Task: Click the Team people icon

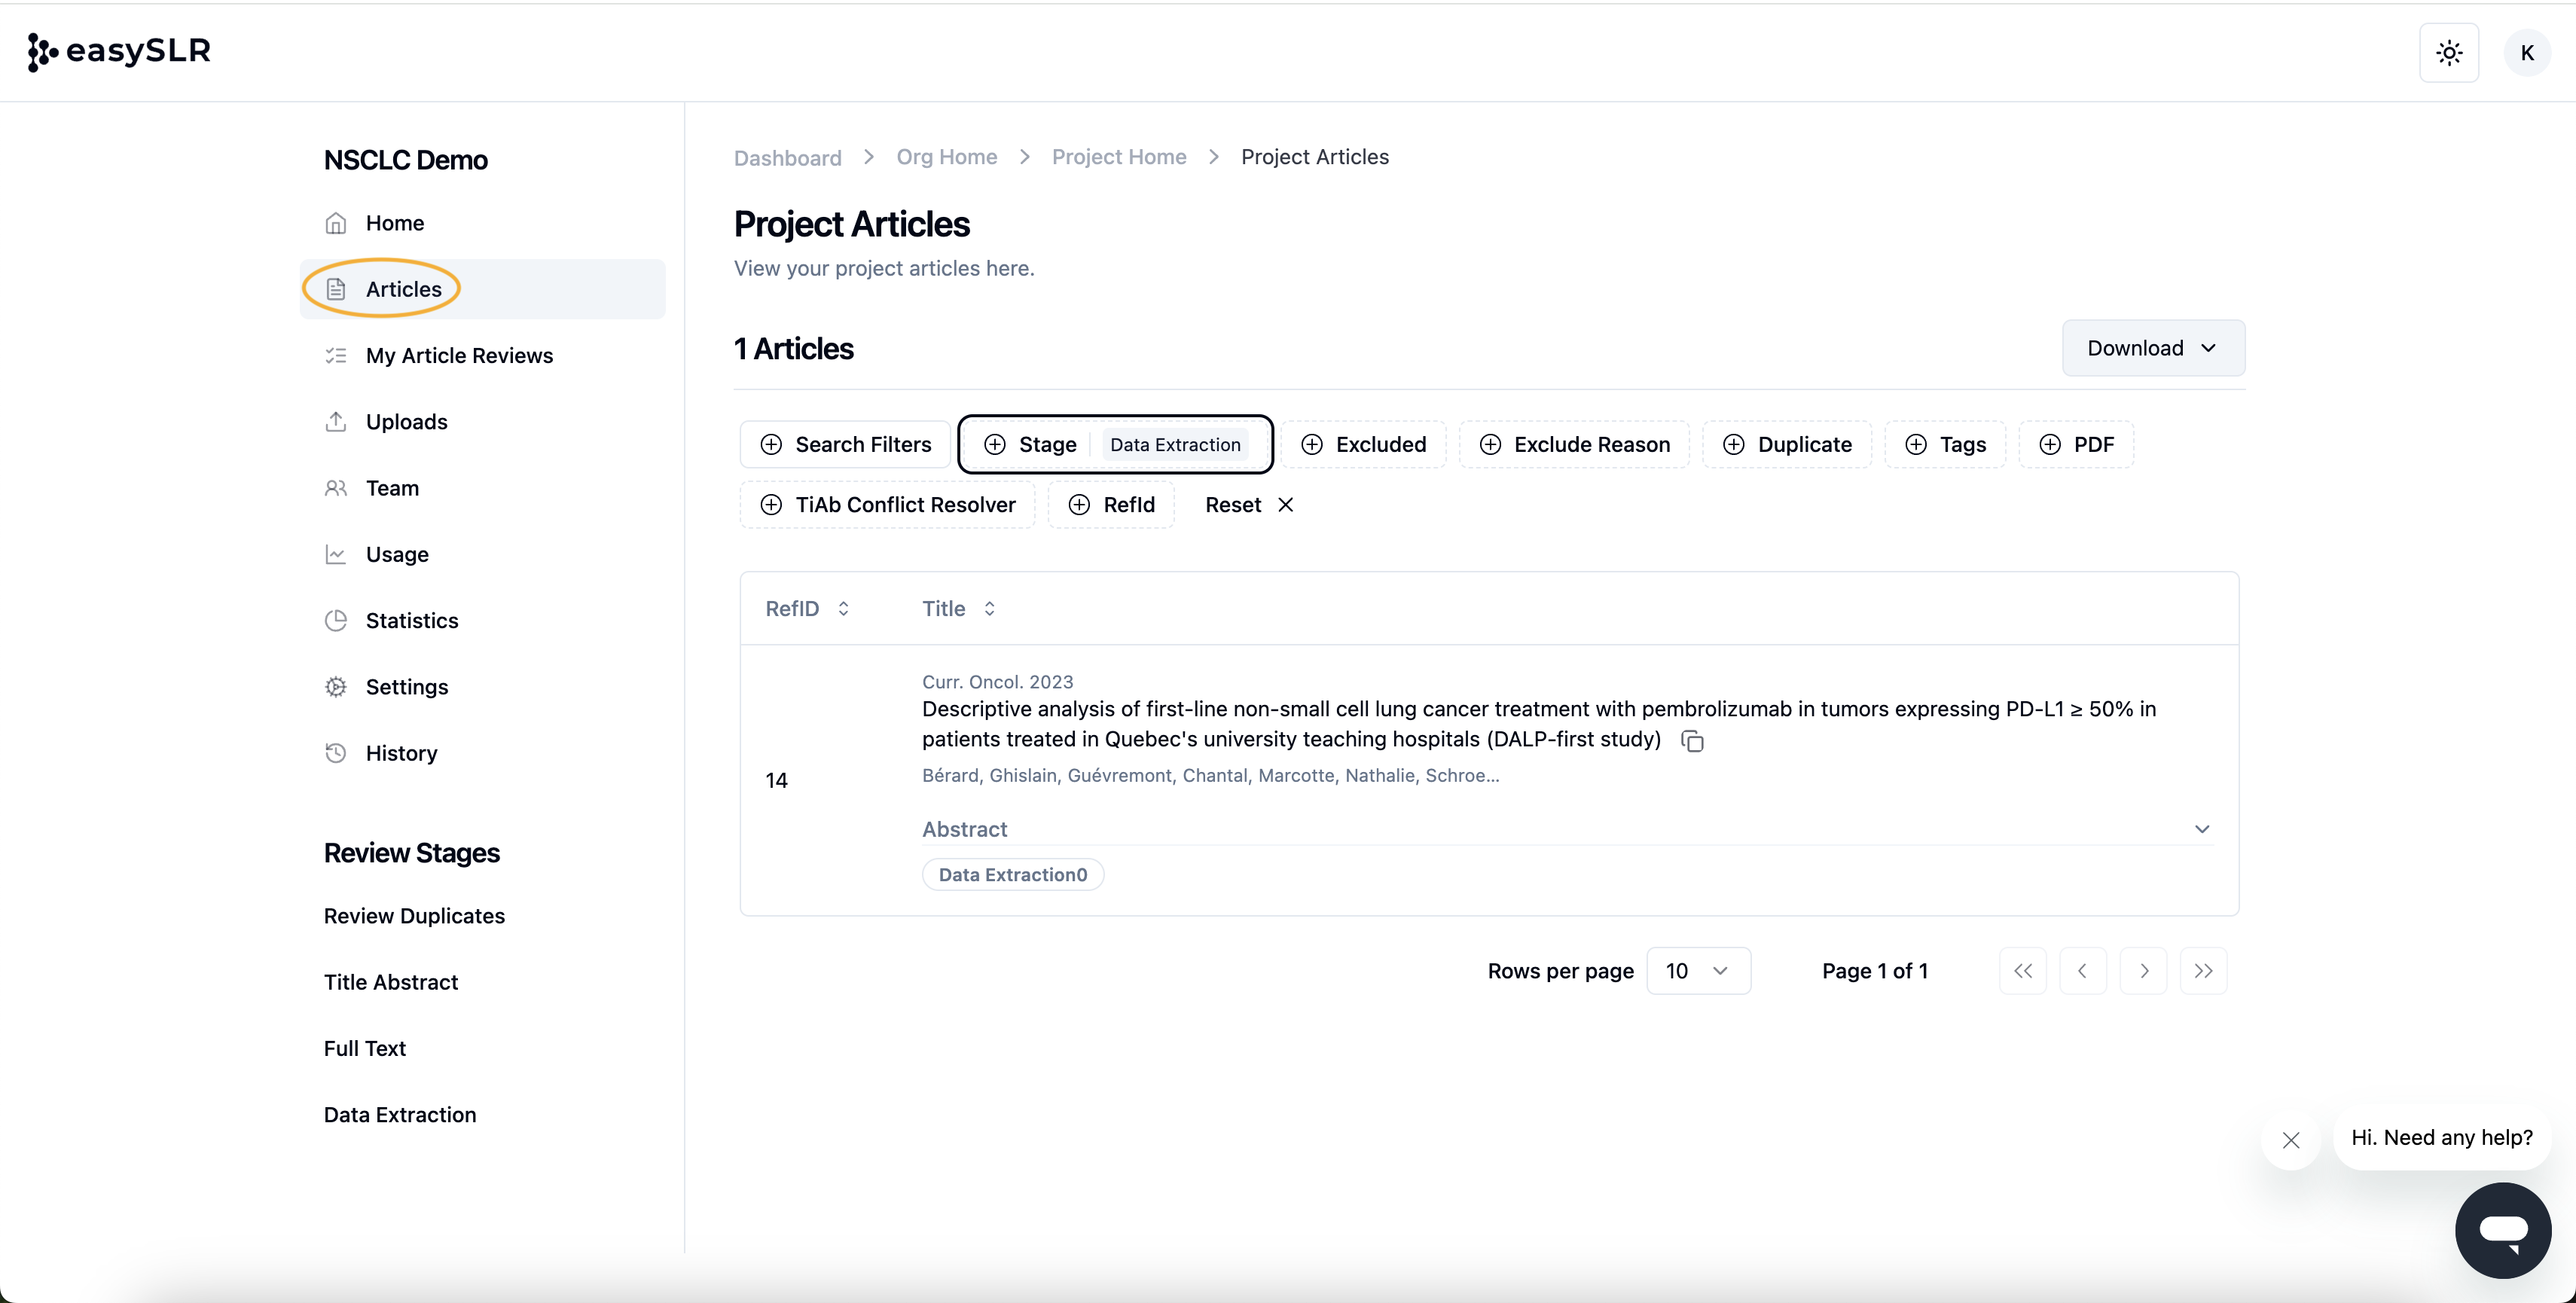Action: pos(336,488)
